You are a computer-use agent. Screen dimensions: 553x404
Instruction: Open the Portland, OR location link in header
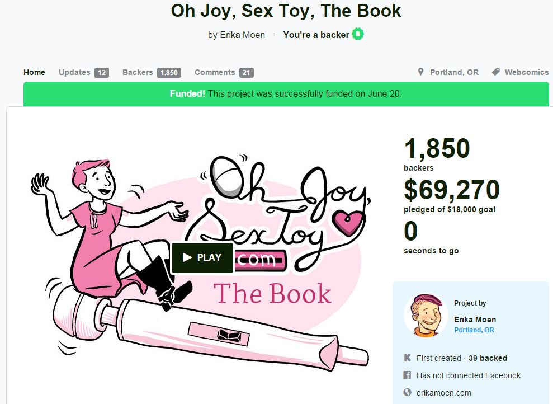pos(454,72)
